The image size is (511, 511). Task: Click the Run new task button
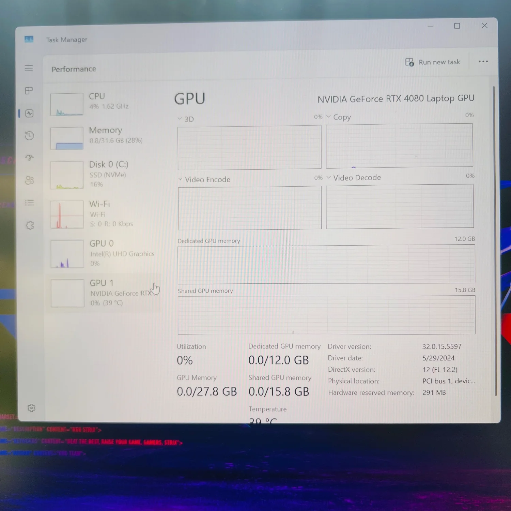(433, 62)
